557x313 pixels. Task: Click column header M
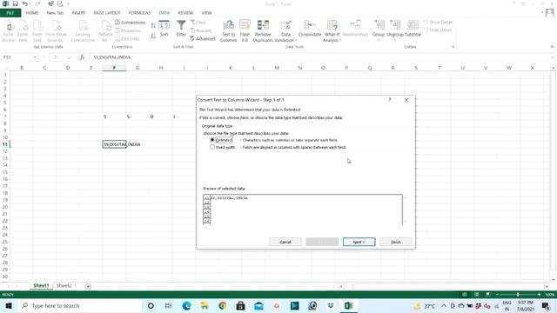(277, 68)
